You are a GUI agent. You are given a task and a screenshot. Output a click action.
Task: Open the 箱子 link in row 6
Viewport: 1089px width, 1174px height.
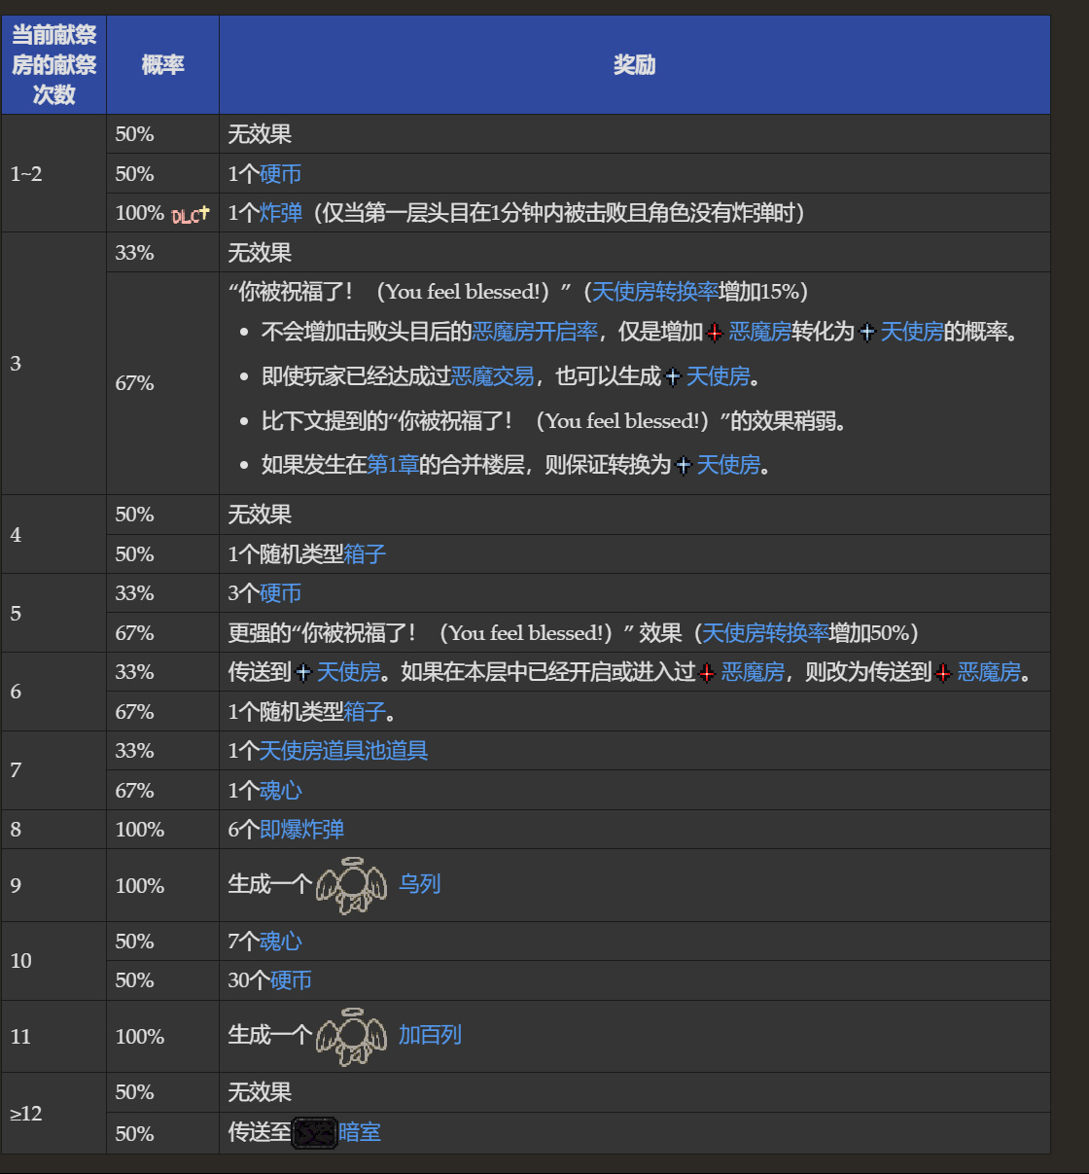365,712
